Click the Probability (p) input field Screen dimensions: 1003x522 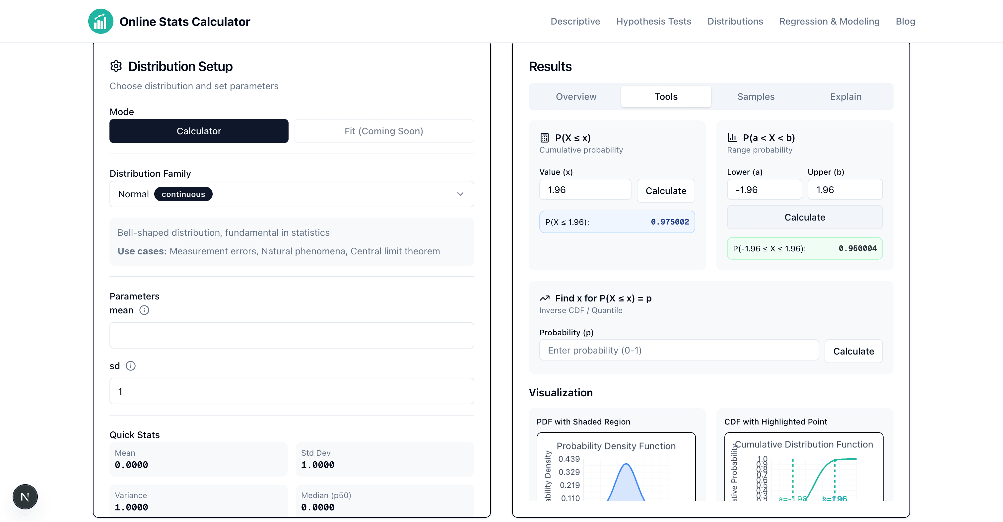(x=678, y=350)
